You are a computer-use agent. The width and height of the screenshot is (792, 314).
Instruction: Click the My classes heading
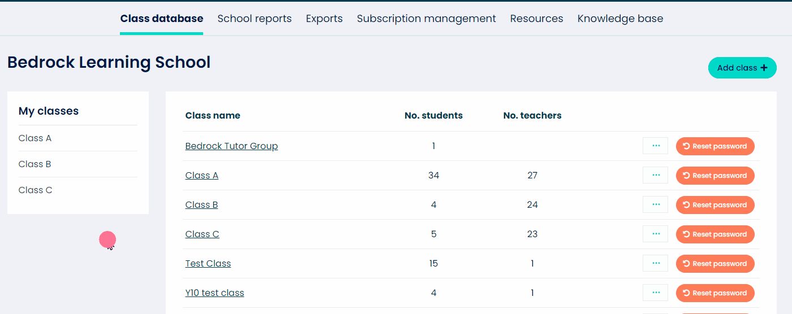pyautogui.click(x=49, y=111)
